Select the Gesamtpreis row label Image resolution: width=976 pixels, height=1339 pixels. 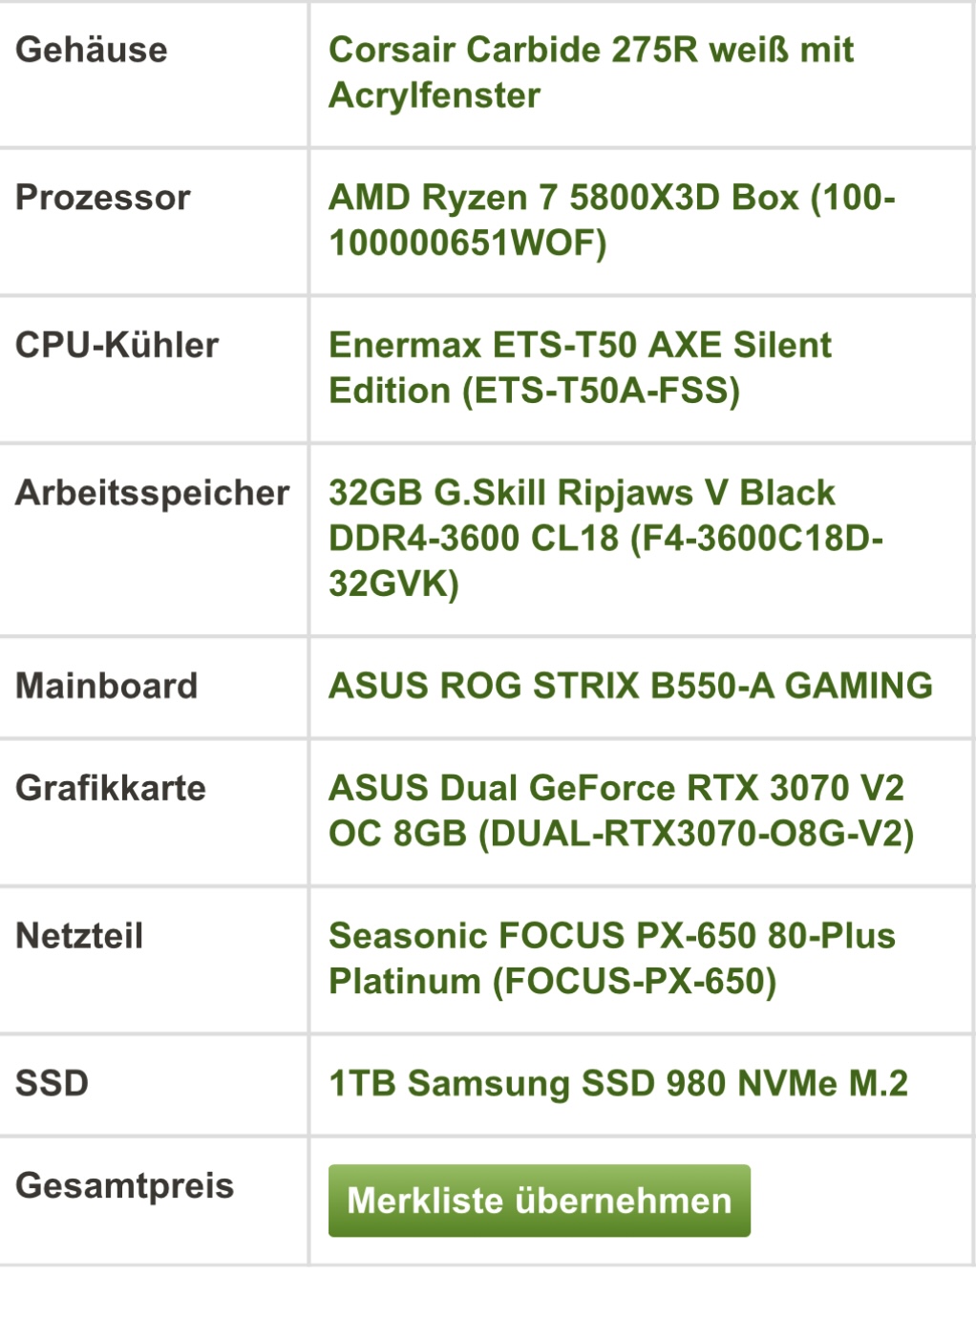pyautogui.click(x=125, y=1185)
